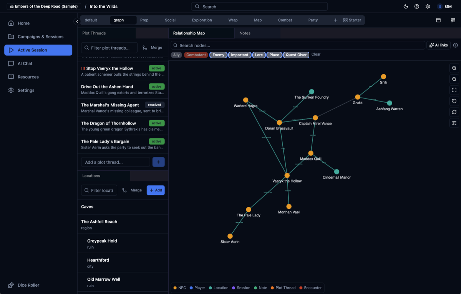Screen dimensions: 461x294
Task: Select the Vaeryx the Hollow node
Action: tap(287, 176)
